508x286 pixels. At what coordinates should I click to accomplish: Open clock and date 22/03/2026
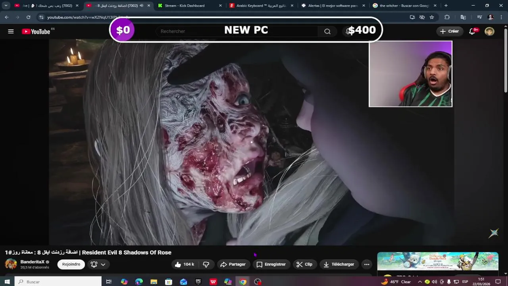coord(481,282)
